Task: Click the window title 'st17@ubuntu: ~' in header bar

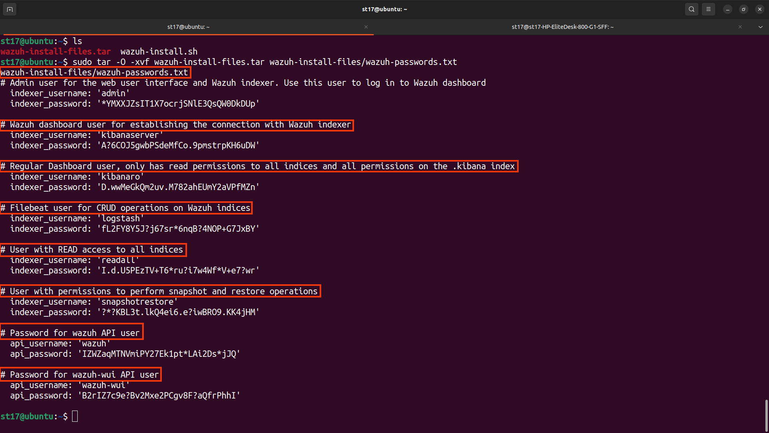Action: point(384,9)
